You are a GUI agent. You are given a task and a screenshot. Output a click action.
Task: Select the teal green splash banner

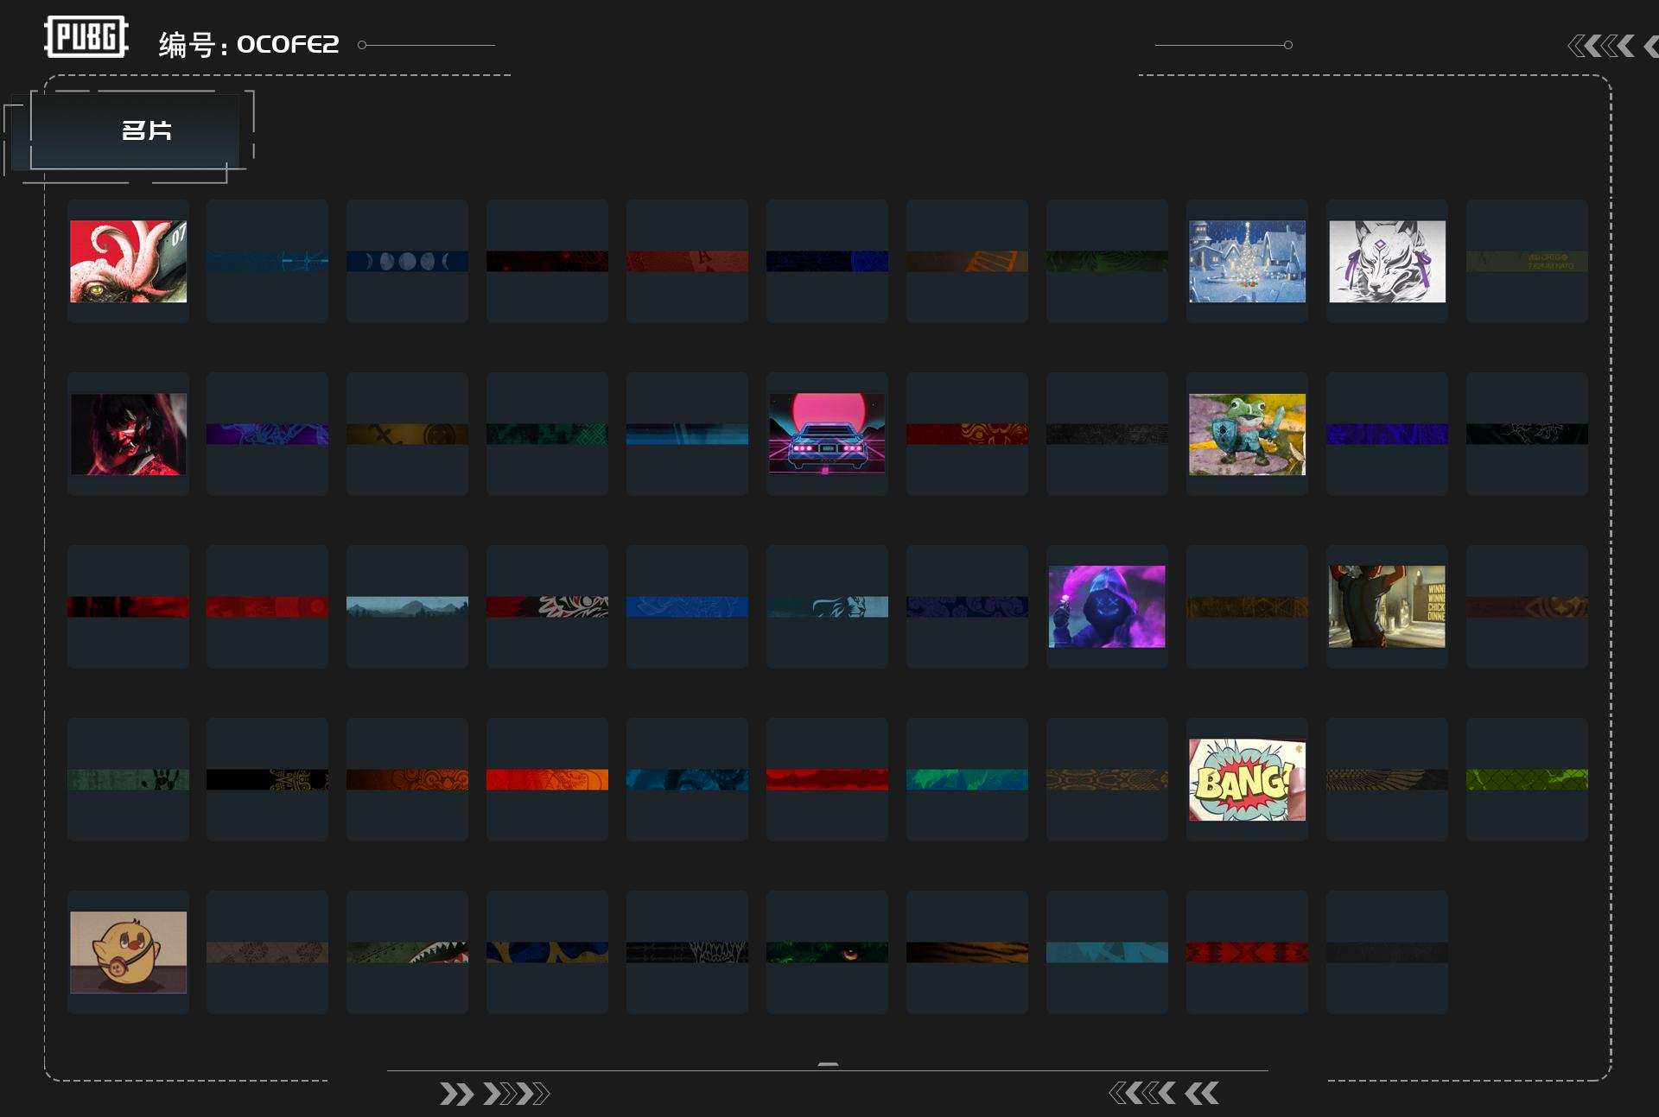pyautogui.click(x=967, y=779)
